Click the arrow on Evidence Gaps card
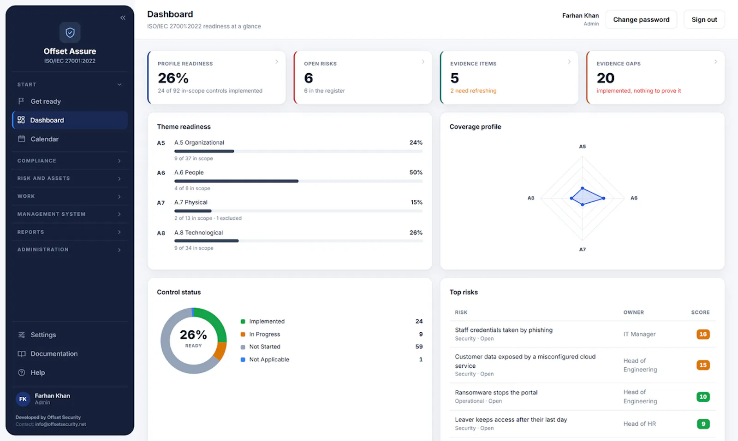 coord(715,61)
